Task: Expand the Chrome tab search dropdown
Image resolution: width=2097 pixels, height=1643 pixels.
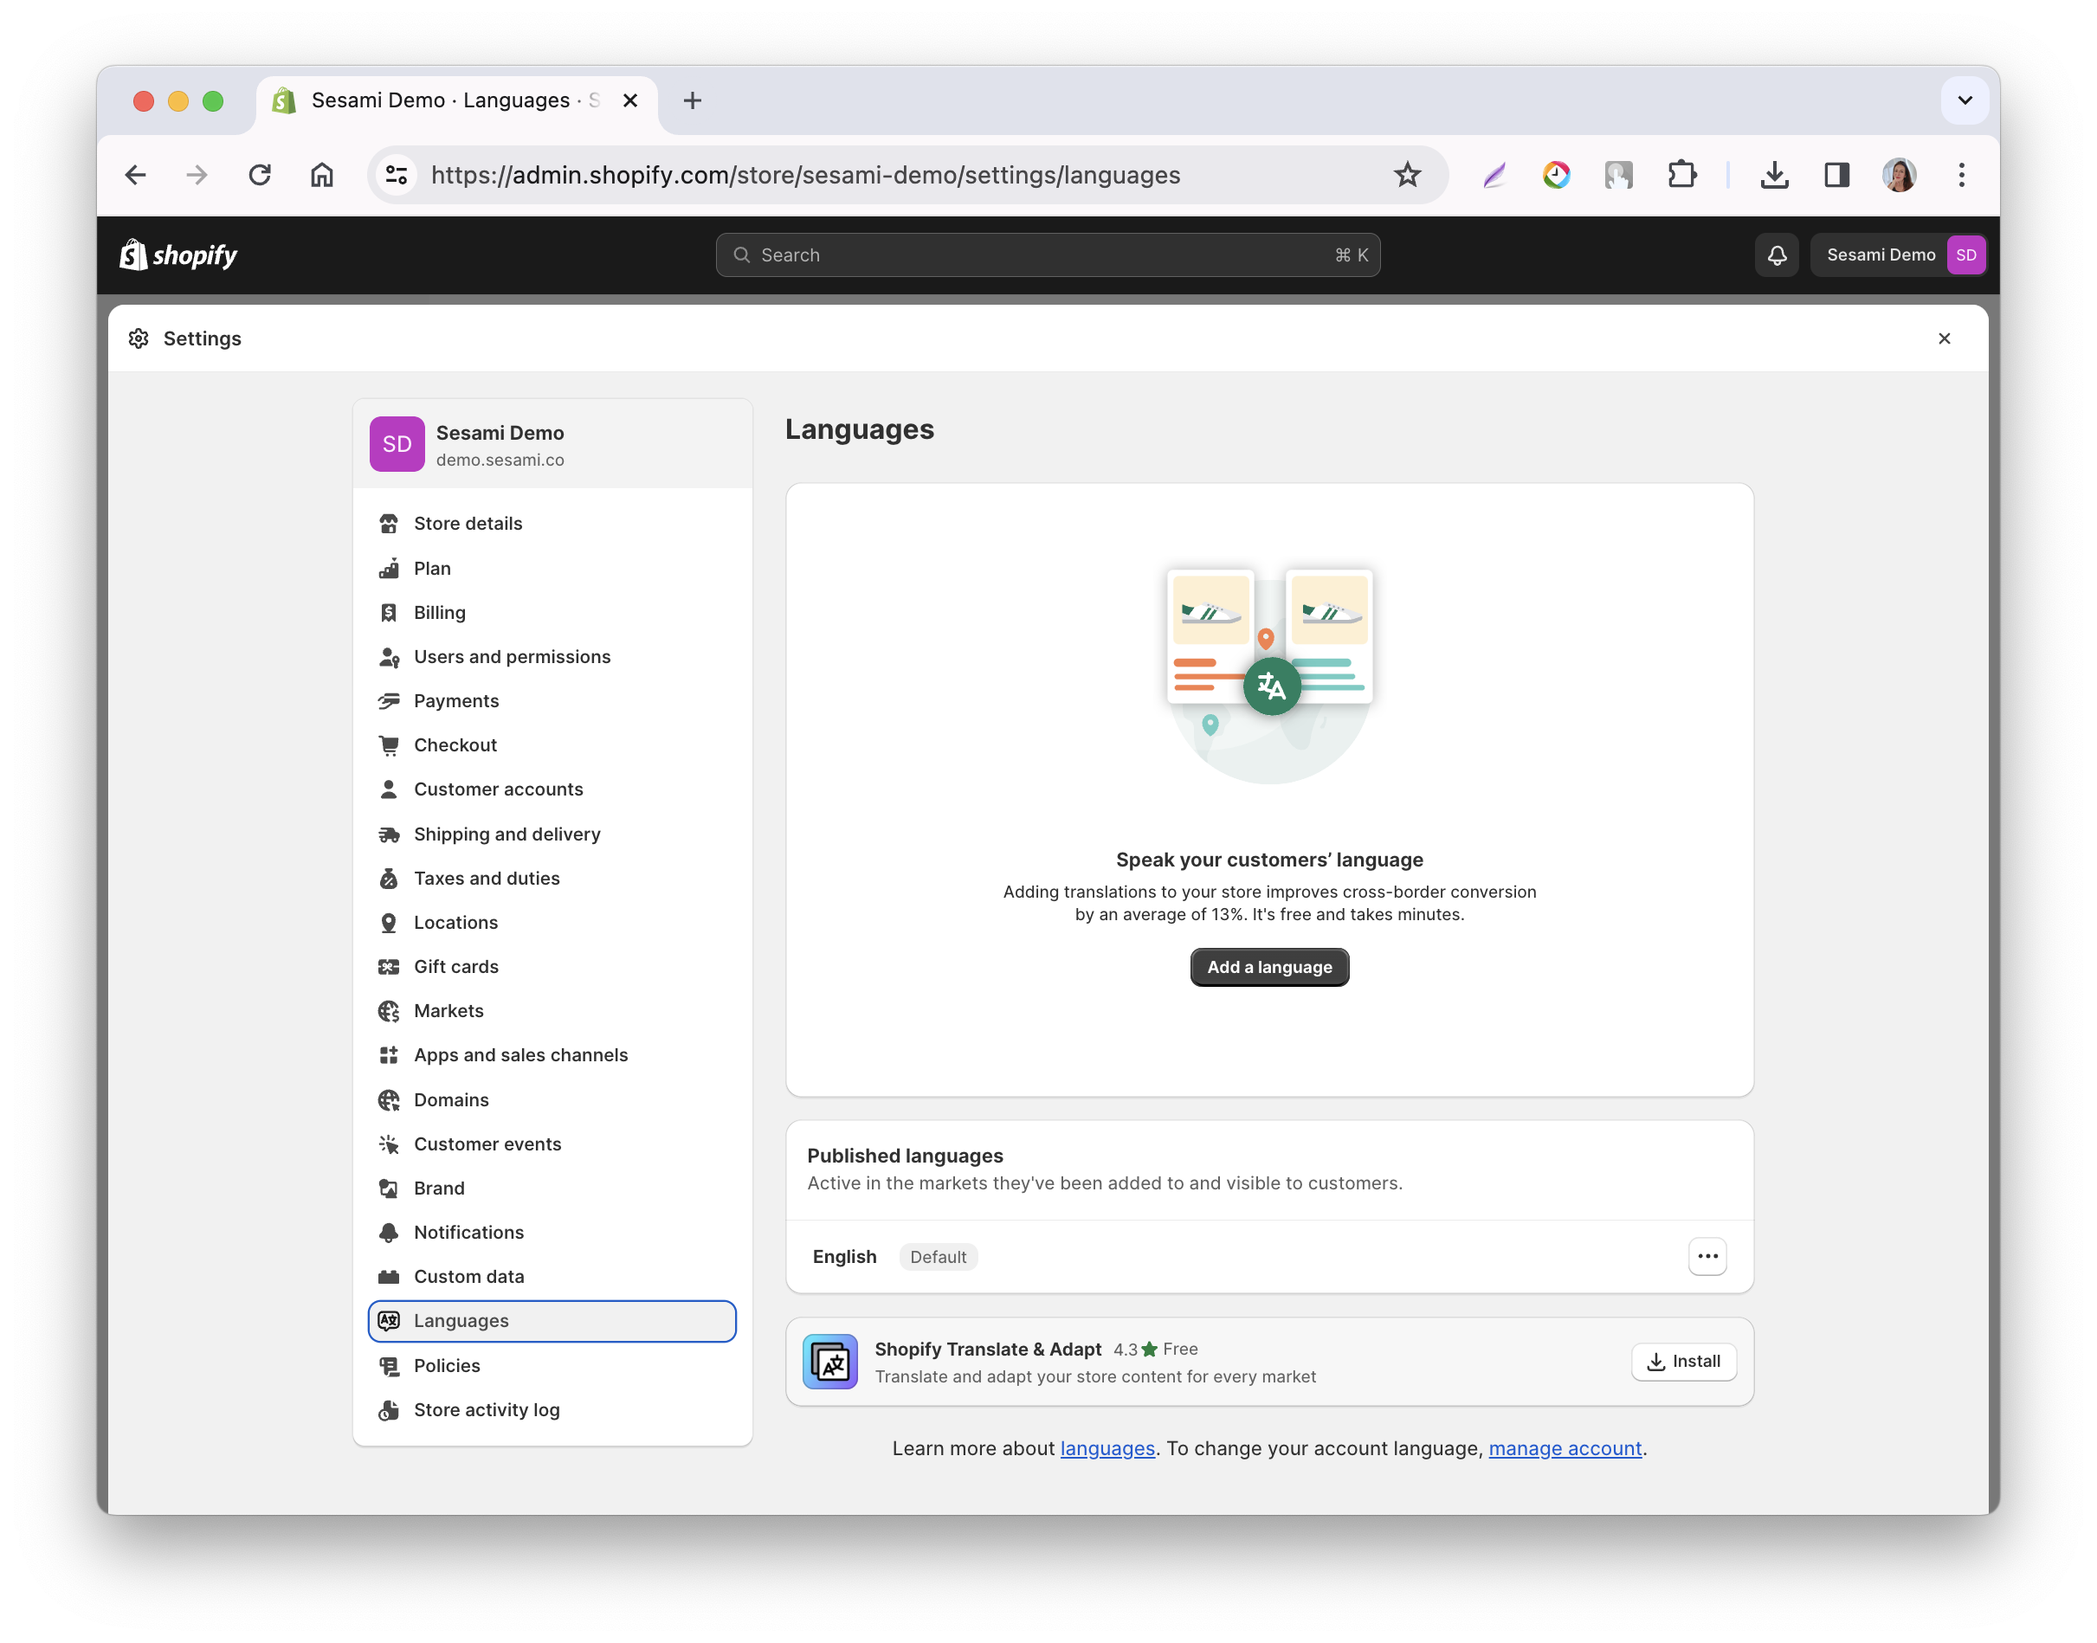Action: pos(1965,100)
